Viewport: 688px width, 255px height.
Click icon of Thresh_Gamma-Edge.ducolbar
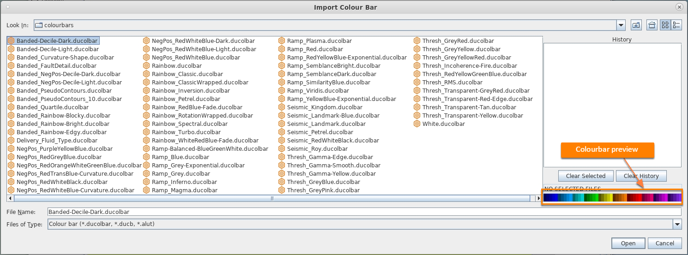[x=282, y=157]
